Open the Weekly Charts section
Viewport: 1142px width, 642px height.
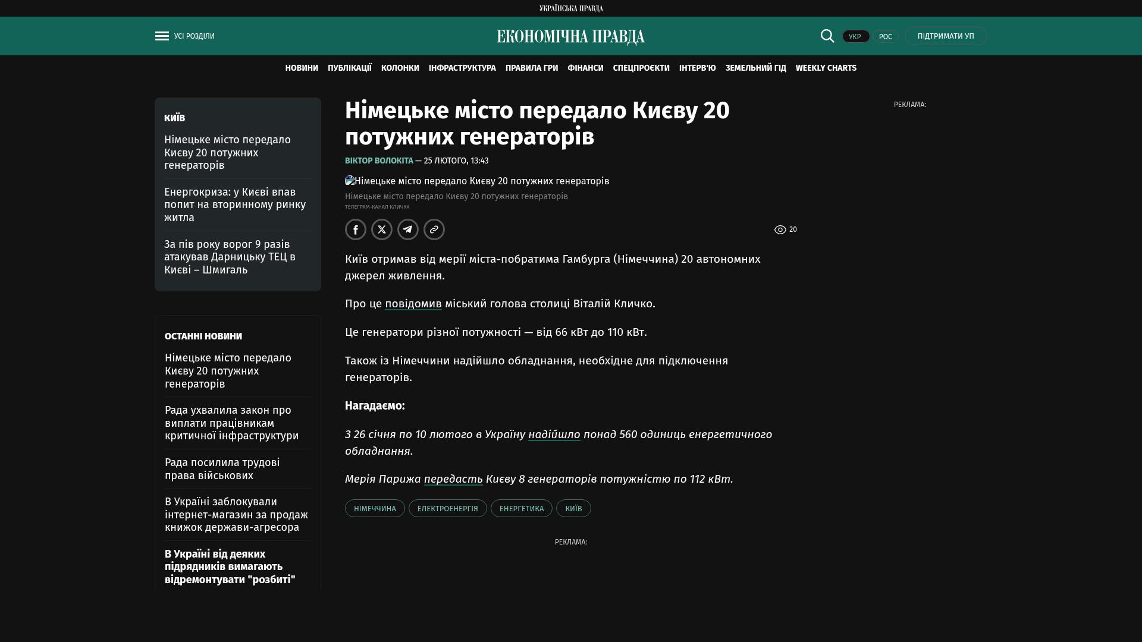pyautogui.click(x=826, y=68)
